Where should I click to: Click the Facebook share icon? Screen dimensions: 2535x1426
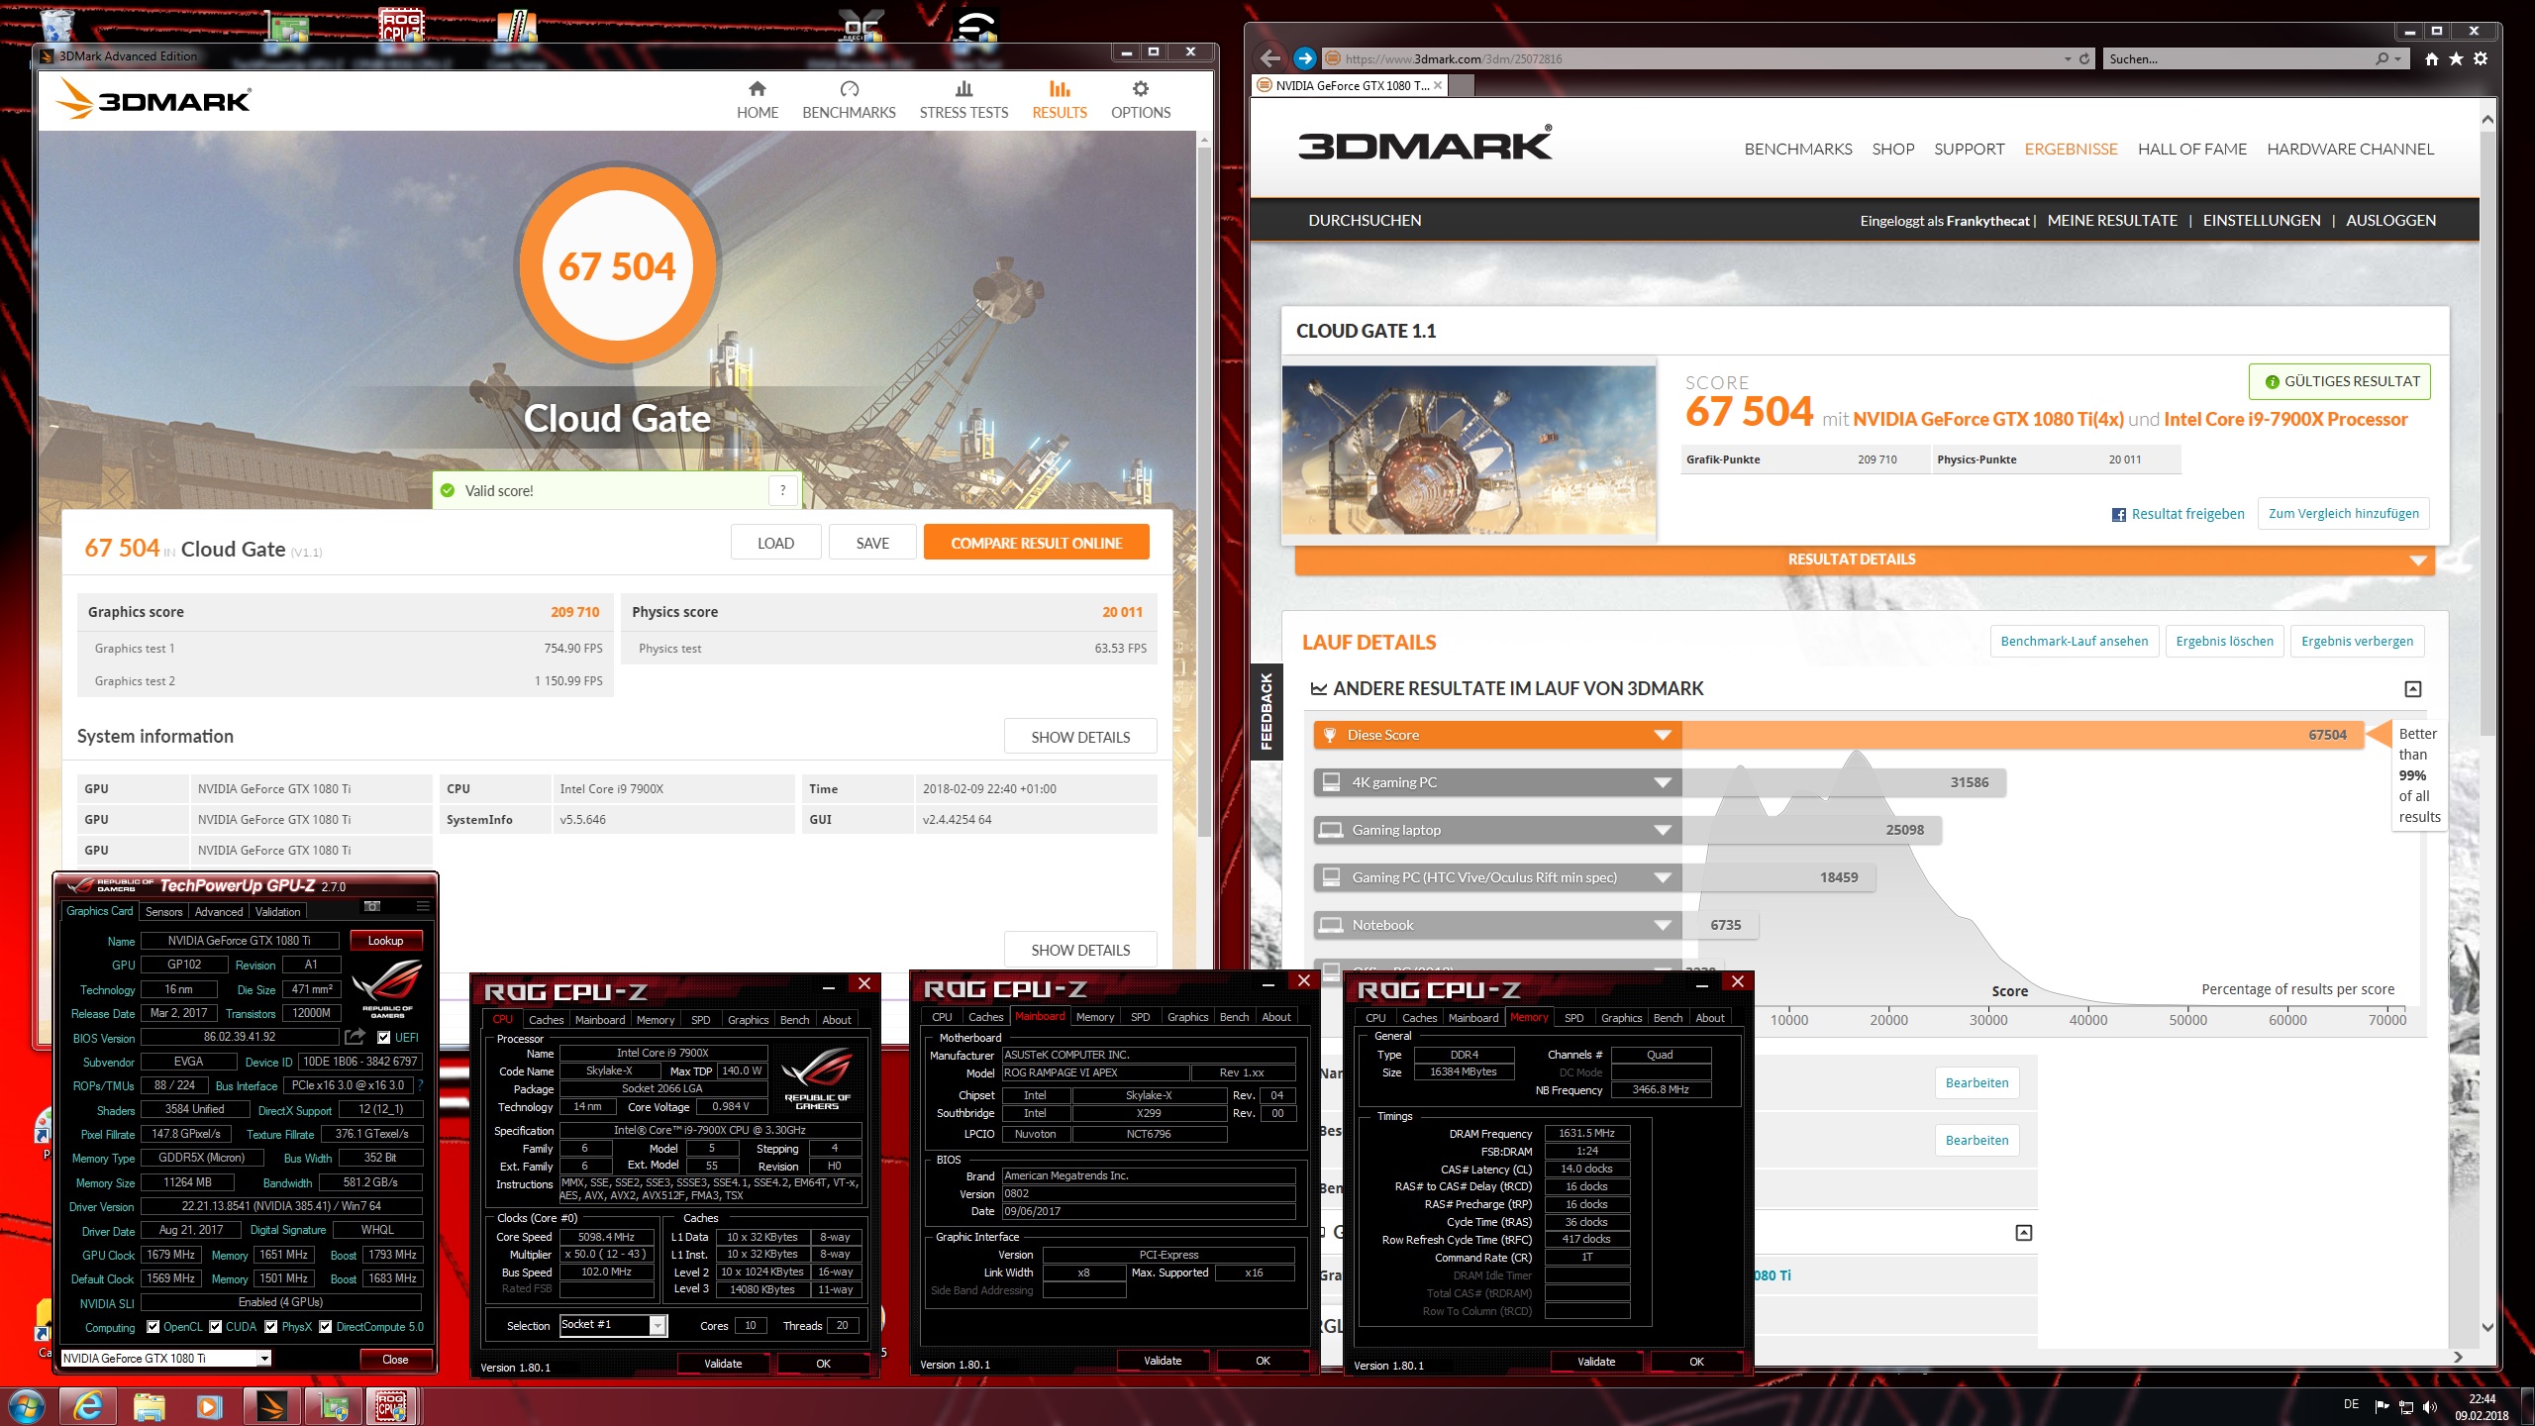(2119, 515)
